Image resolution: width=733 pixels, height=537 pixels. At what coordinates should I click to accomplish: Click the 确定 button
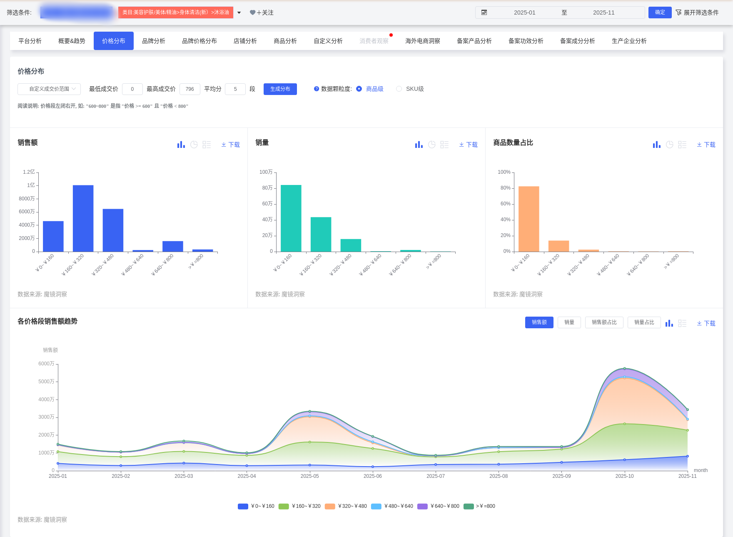660,12
